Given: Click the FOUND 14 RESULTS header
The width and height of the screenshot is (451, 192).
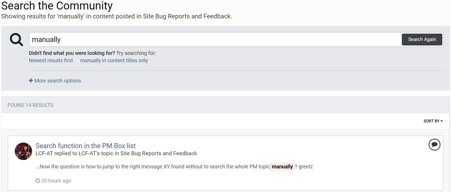Looking at the screenshot, I should pyautogui.click(x=30, y=105).
